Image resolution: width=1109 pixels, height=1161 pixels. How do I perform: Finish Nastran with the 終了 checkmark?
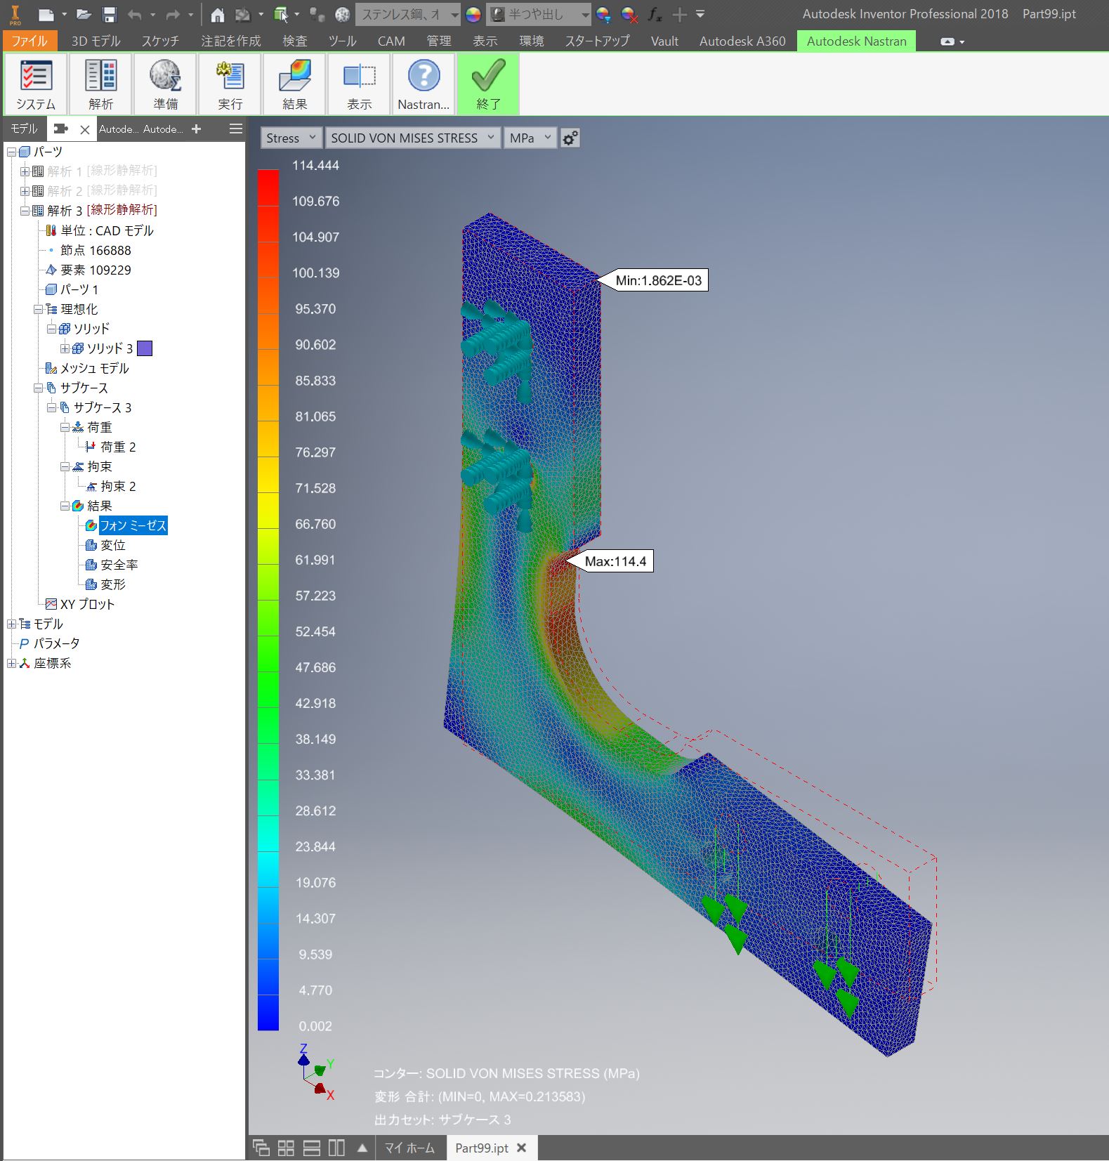pos(488,84)
